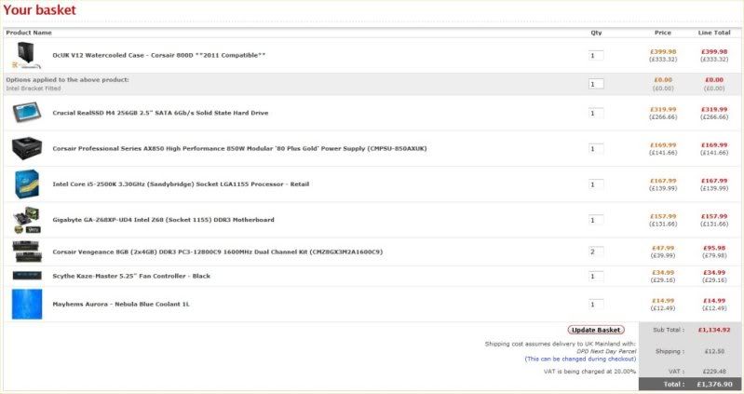
Task: Open OcUK V12 Watercooled Case product link
Action: click(x=159, y=55)
